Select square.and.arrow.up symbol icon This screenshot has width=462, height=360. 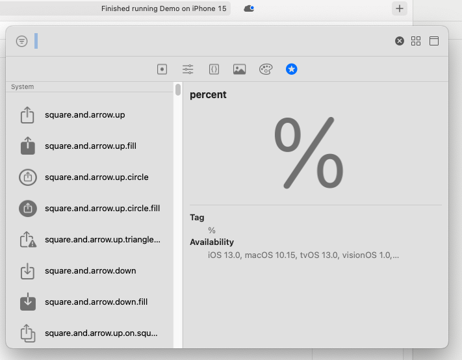pyautogui.click(x=27, y=115)
